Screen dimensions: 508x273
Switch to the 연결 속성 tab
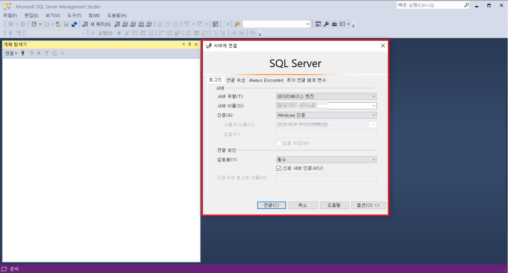(236, 80)
